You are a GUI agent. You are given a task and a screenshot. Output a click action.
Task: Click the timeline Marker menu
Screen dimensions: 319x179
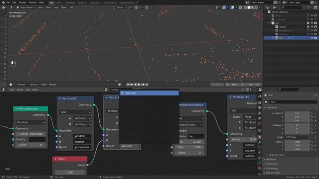click(52, 85)
